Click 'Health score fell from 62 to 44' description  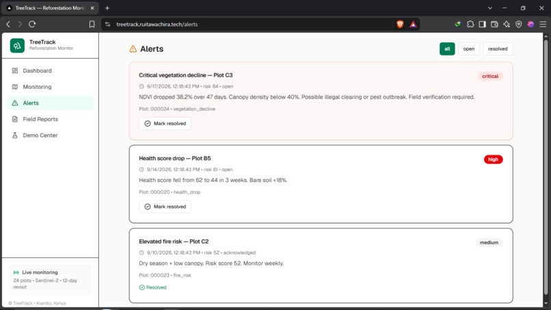[x=213, y=180]
